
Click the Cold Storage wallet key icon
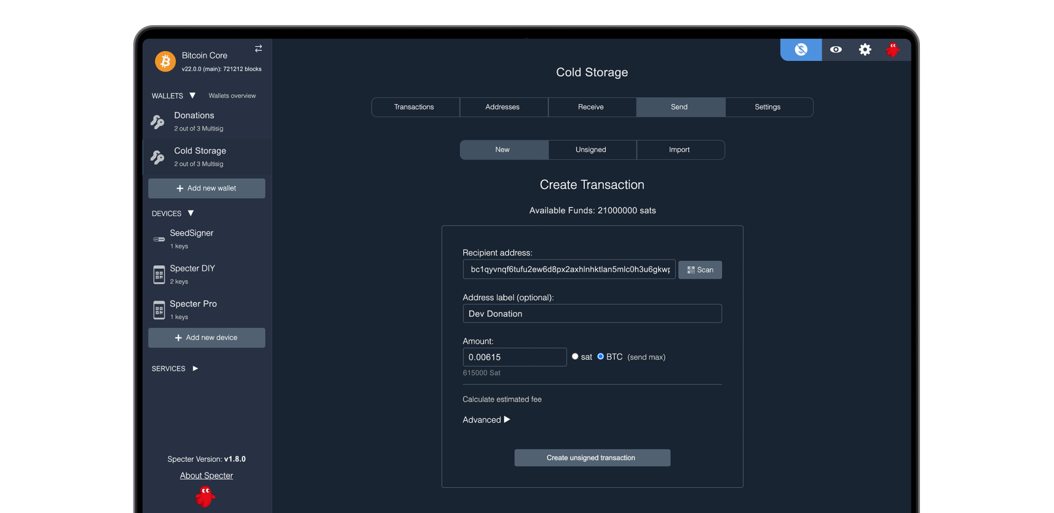pos(158,157)
